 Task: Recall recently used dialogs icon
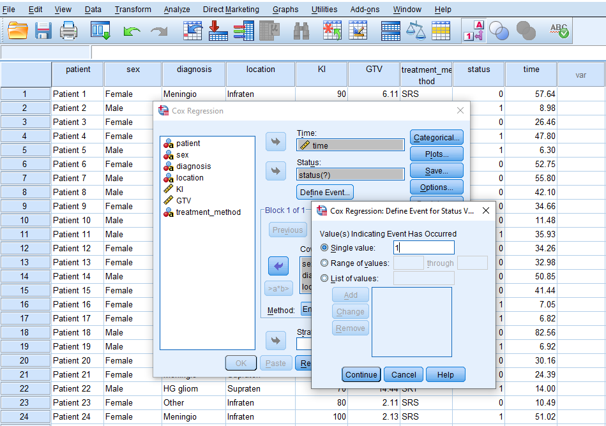[100, 31]
